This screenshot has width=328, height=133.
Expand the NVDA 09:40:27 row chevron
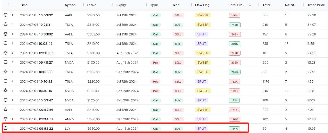click(12, 62)
